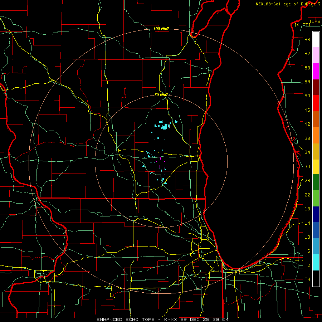Click the '18' legend value label
The image size is (322, 322).
(307, 209)
